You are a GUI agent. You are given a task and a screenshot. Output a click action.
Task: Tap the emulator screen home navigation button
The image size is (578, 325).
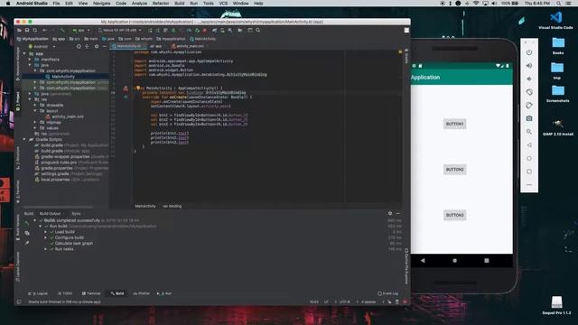pyautogui.click(x=454, y=261)
